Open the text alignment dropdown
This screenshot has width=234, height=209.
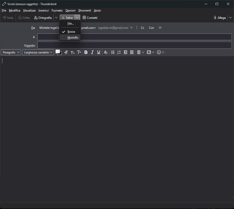point(140,52)
